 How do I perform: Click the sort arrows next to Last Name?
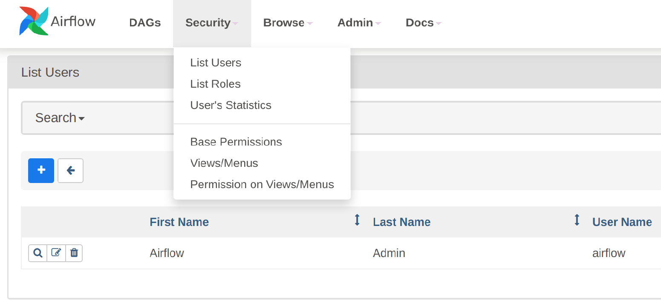577,220
